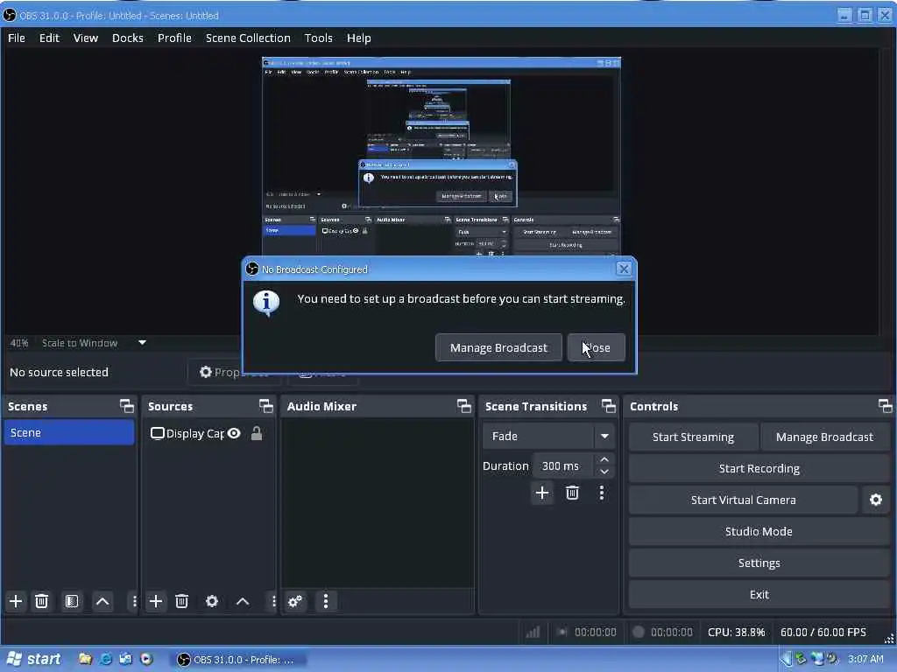The height and width of the screenshot is (672, 897).
Task: Pop out the Scene Transitions dock
Action: (x=609, y=406)
